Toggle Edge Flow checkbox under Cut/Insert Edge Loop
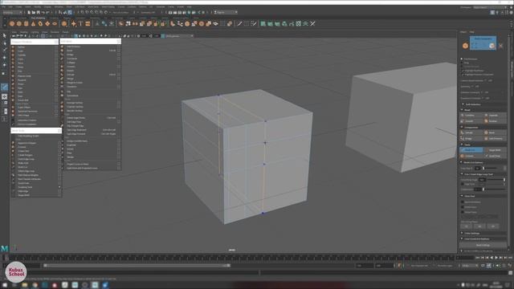Image resolution: width=514 pixels, height=289 pixels. click(463, 184)
